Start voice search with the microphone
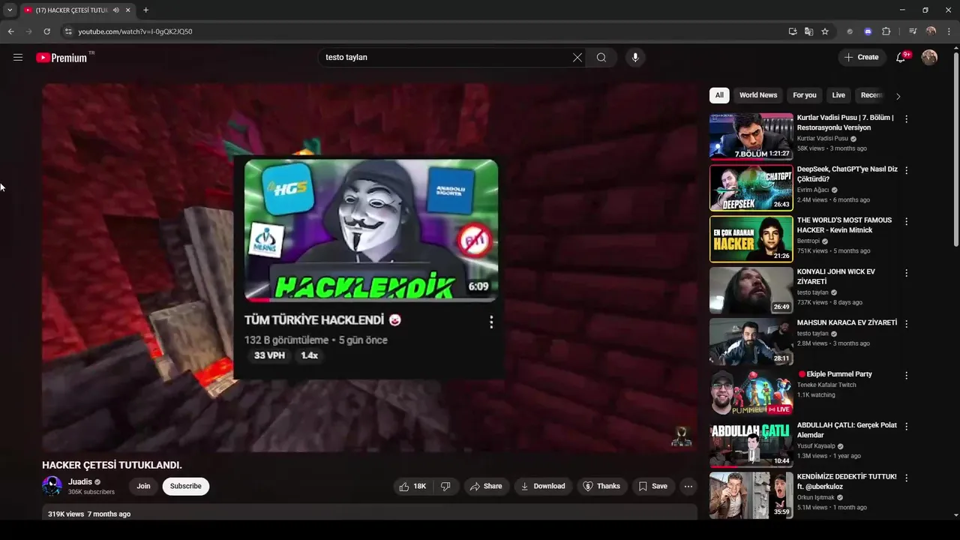 point(635,58)
